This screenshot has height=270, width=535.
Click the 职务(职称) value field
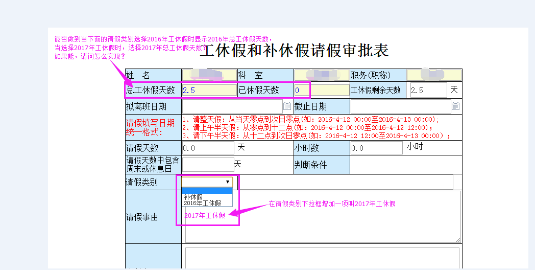click(433, 75)
